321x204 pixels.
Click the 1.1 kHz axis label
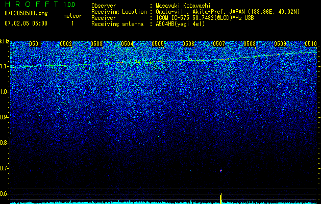pyautogui.click(x=4, y=66)
